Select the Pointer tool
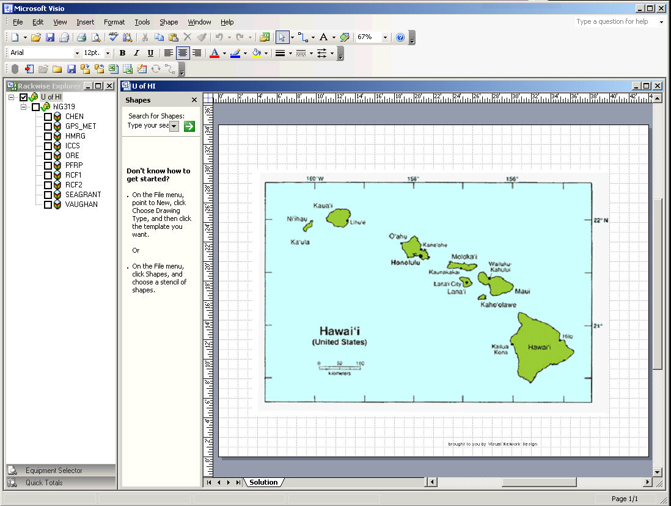This screenshot has width=671, height=506. coord(282,37)
